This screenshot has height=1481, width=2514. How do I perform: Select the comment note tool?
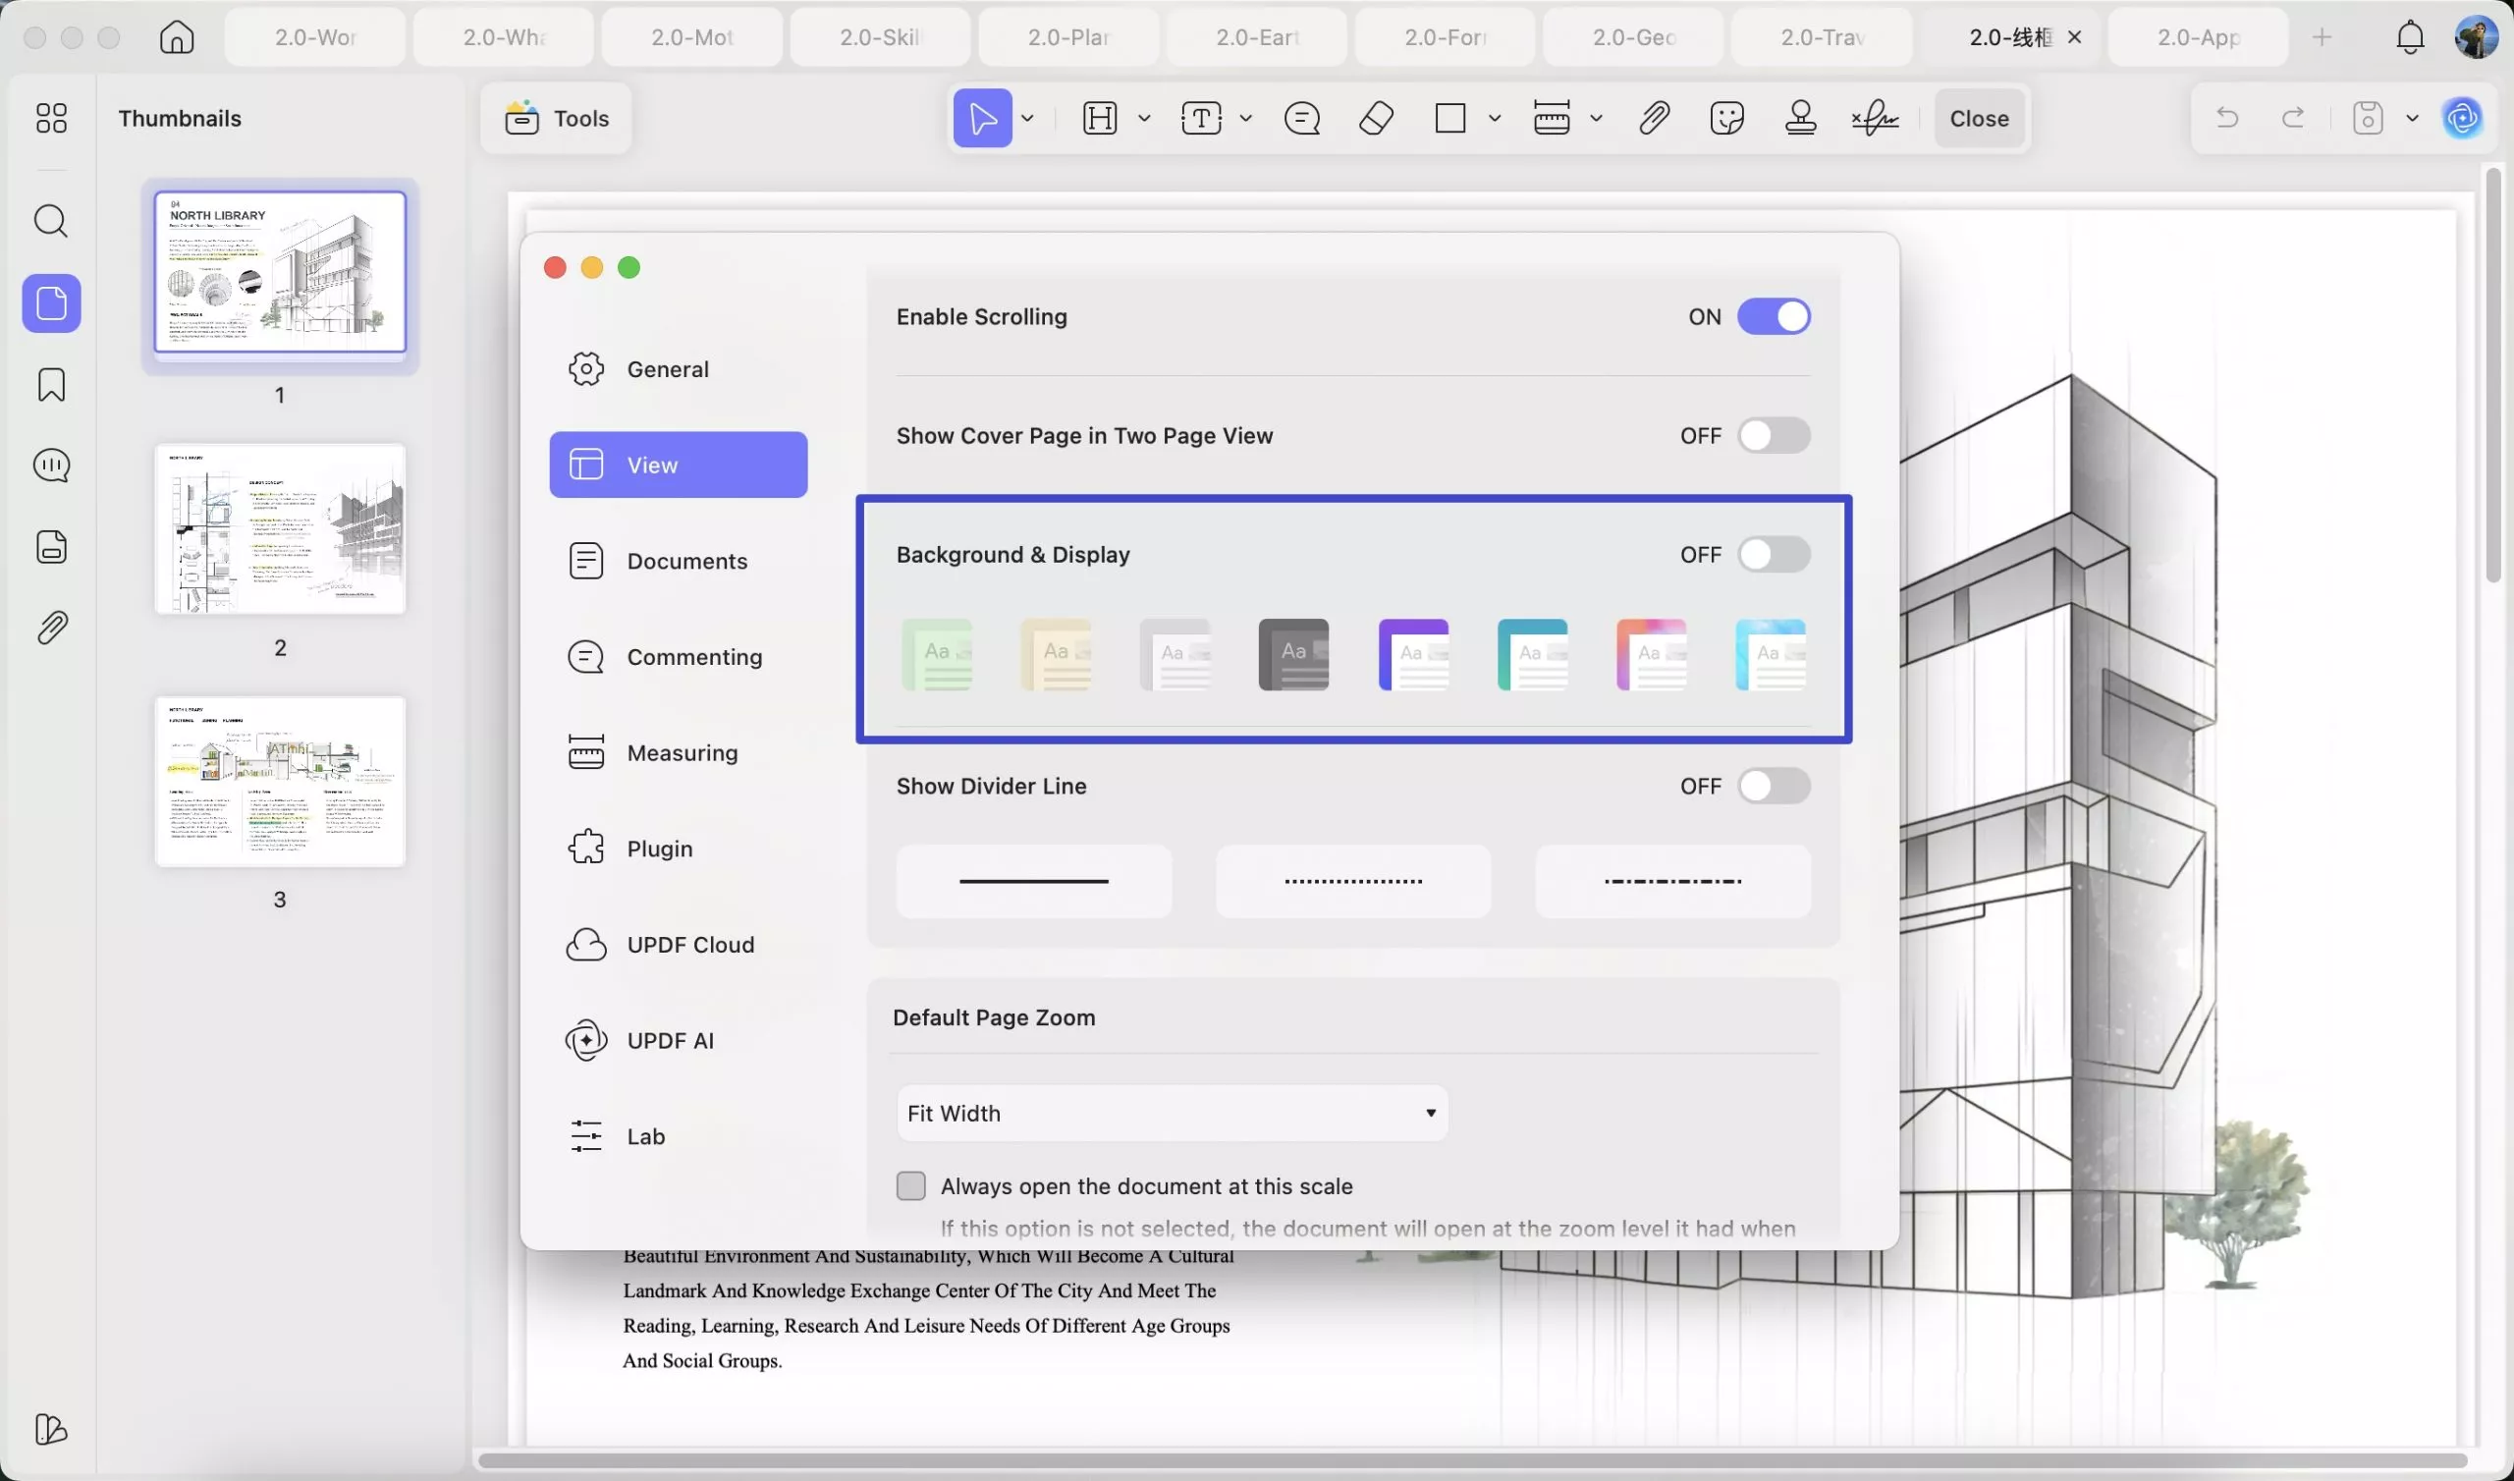[x=1302, y=118]
